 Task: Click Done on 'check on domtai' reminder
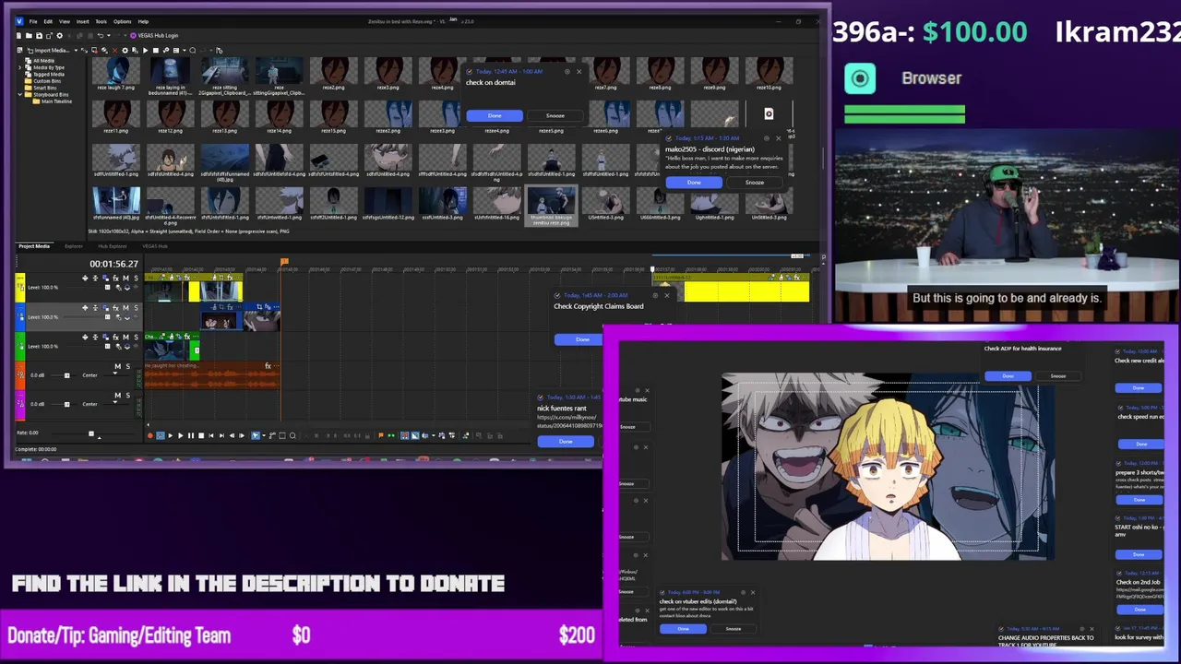(495, 115)
